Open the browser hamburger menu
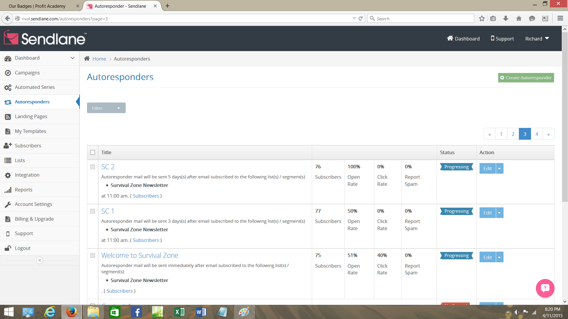 (560, 18)
